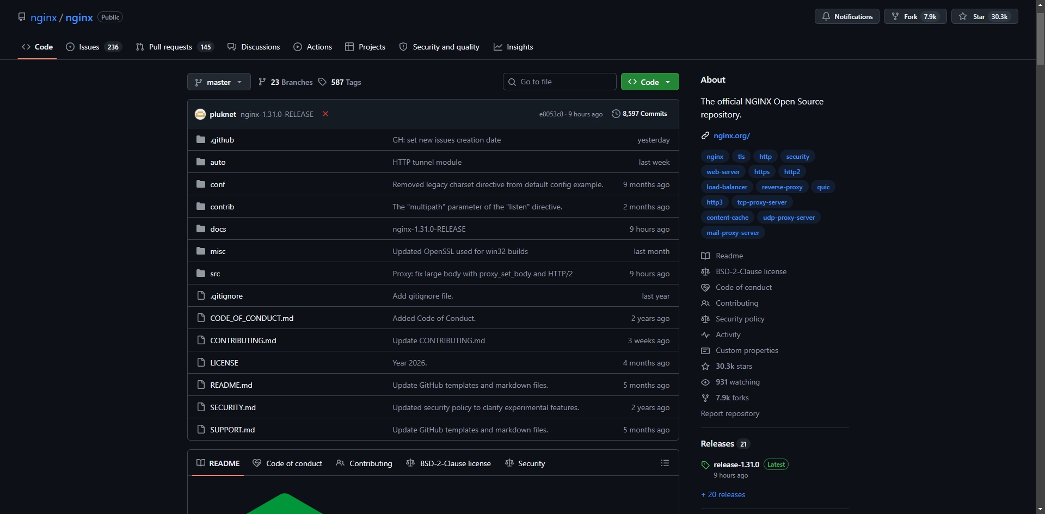The width and height of the screenshot is (1045, 514).
Task: Open Security and quality tab
Action: coord(440,47)
